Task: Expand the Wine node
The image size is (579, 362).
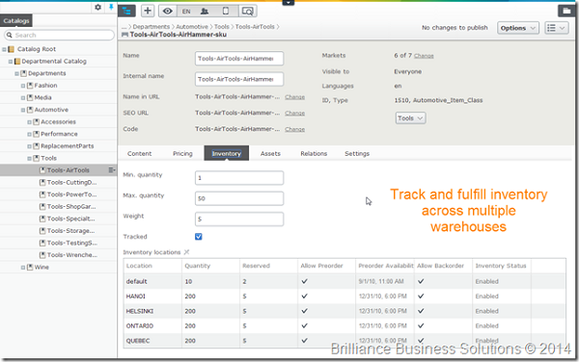Action: pyautogui.click(x=23, y=268)
